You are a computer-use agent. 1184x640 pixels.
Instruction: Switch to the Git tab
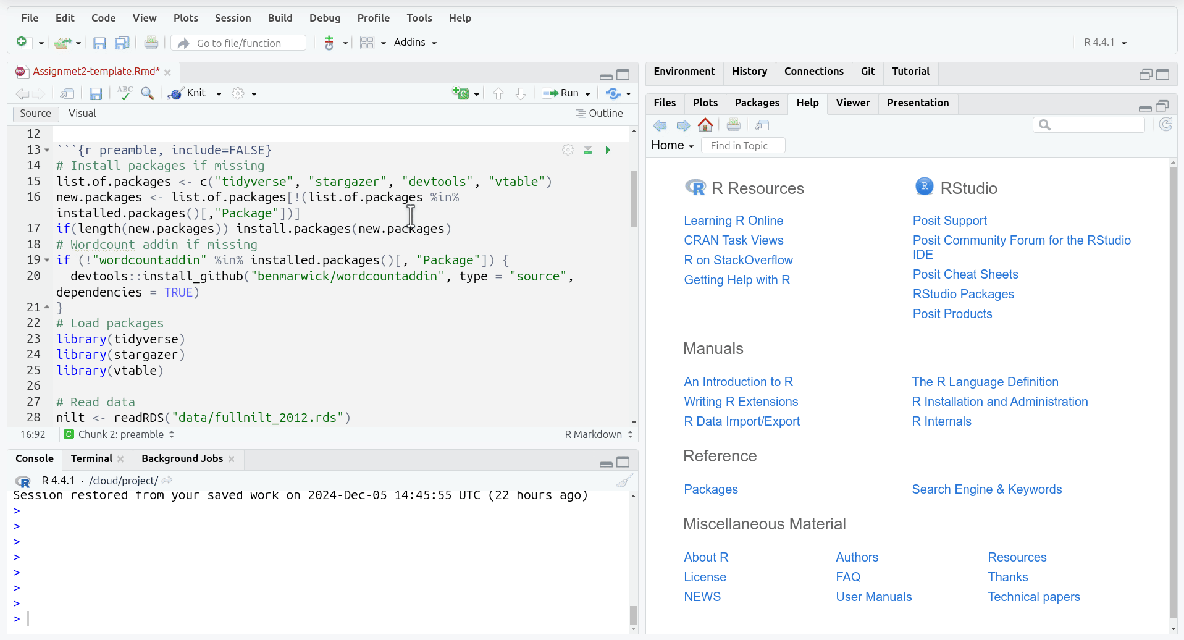pyautogui.click(x=868, y=72)
